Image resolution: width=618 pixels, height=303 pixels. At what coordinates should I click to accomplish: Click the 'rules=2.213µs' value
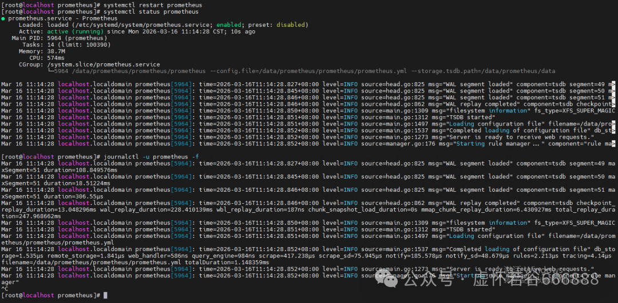pos(536,256)
